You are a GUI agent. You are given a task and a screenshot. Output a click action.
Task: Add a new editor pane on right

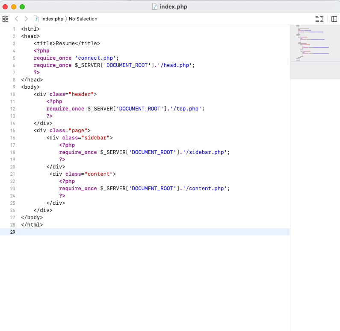click(334, 19)
